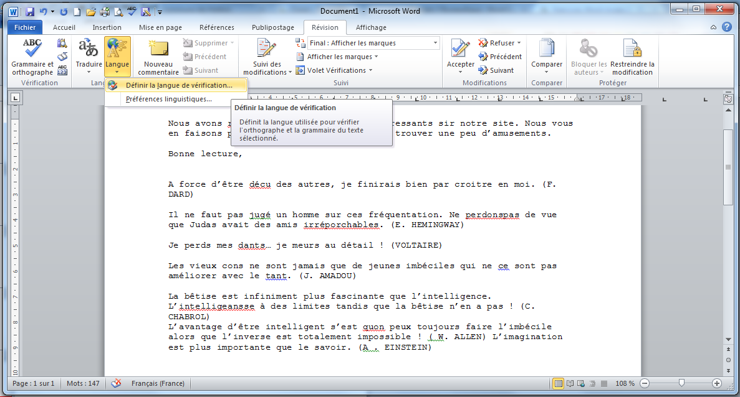Run spelling check from Quick Access toolbar
Image resolution: width=740 pixels, height=397 pixels.
tap(132, 11)
